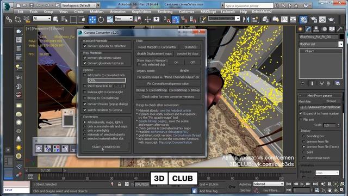Toggle convert glossiness textures checkbox

[x=85, y=63]
